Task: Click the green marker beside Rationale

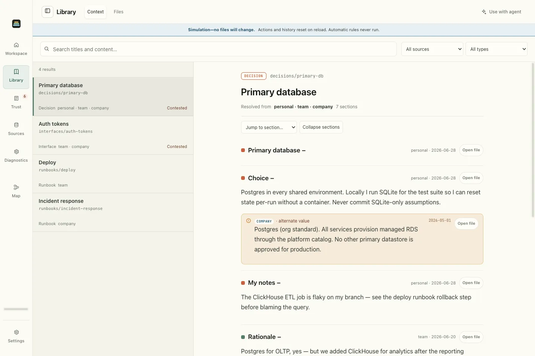Action: pyautogui.click(x=243, y=337)
